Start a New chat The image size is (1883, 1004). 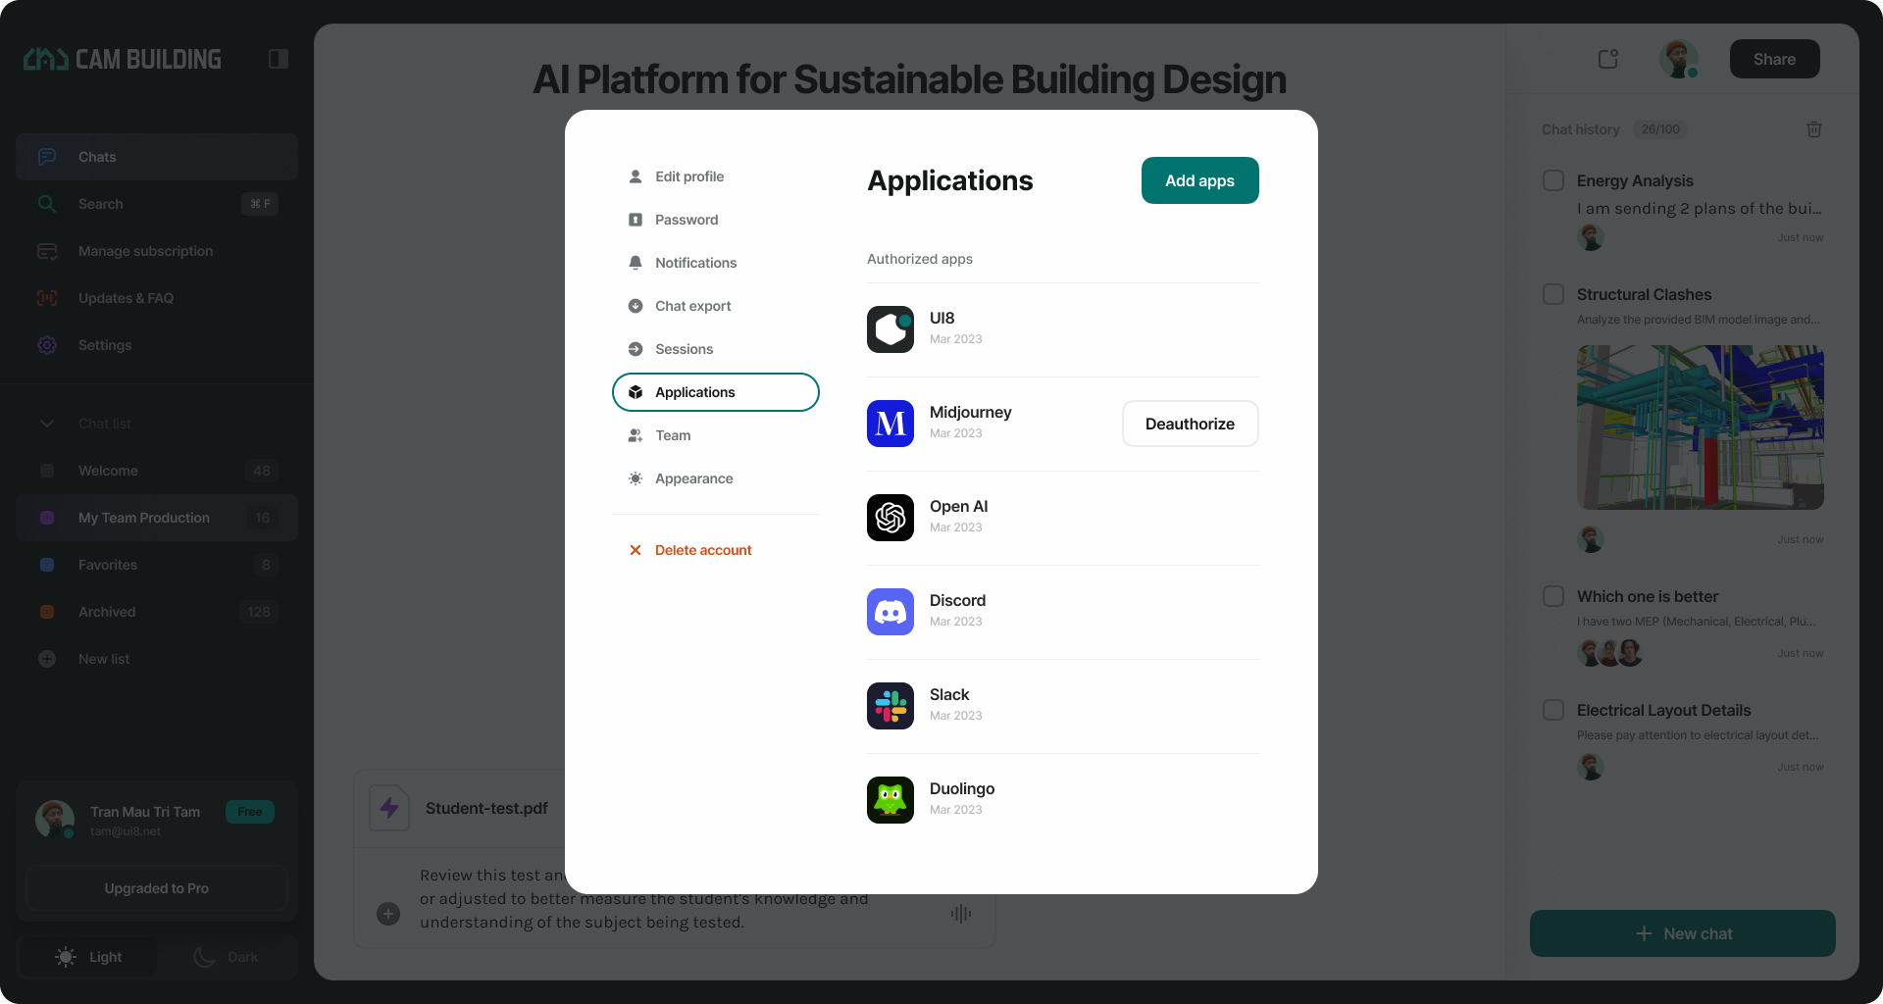[x=1683, y=933]
